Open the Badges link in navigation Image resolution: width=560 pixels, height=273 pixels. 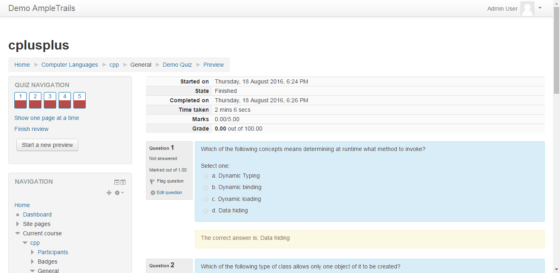48,262
